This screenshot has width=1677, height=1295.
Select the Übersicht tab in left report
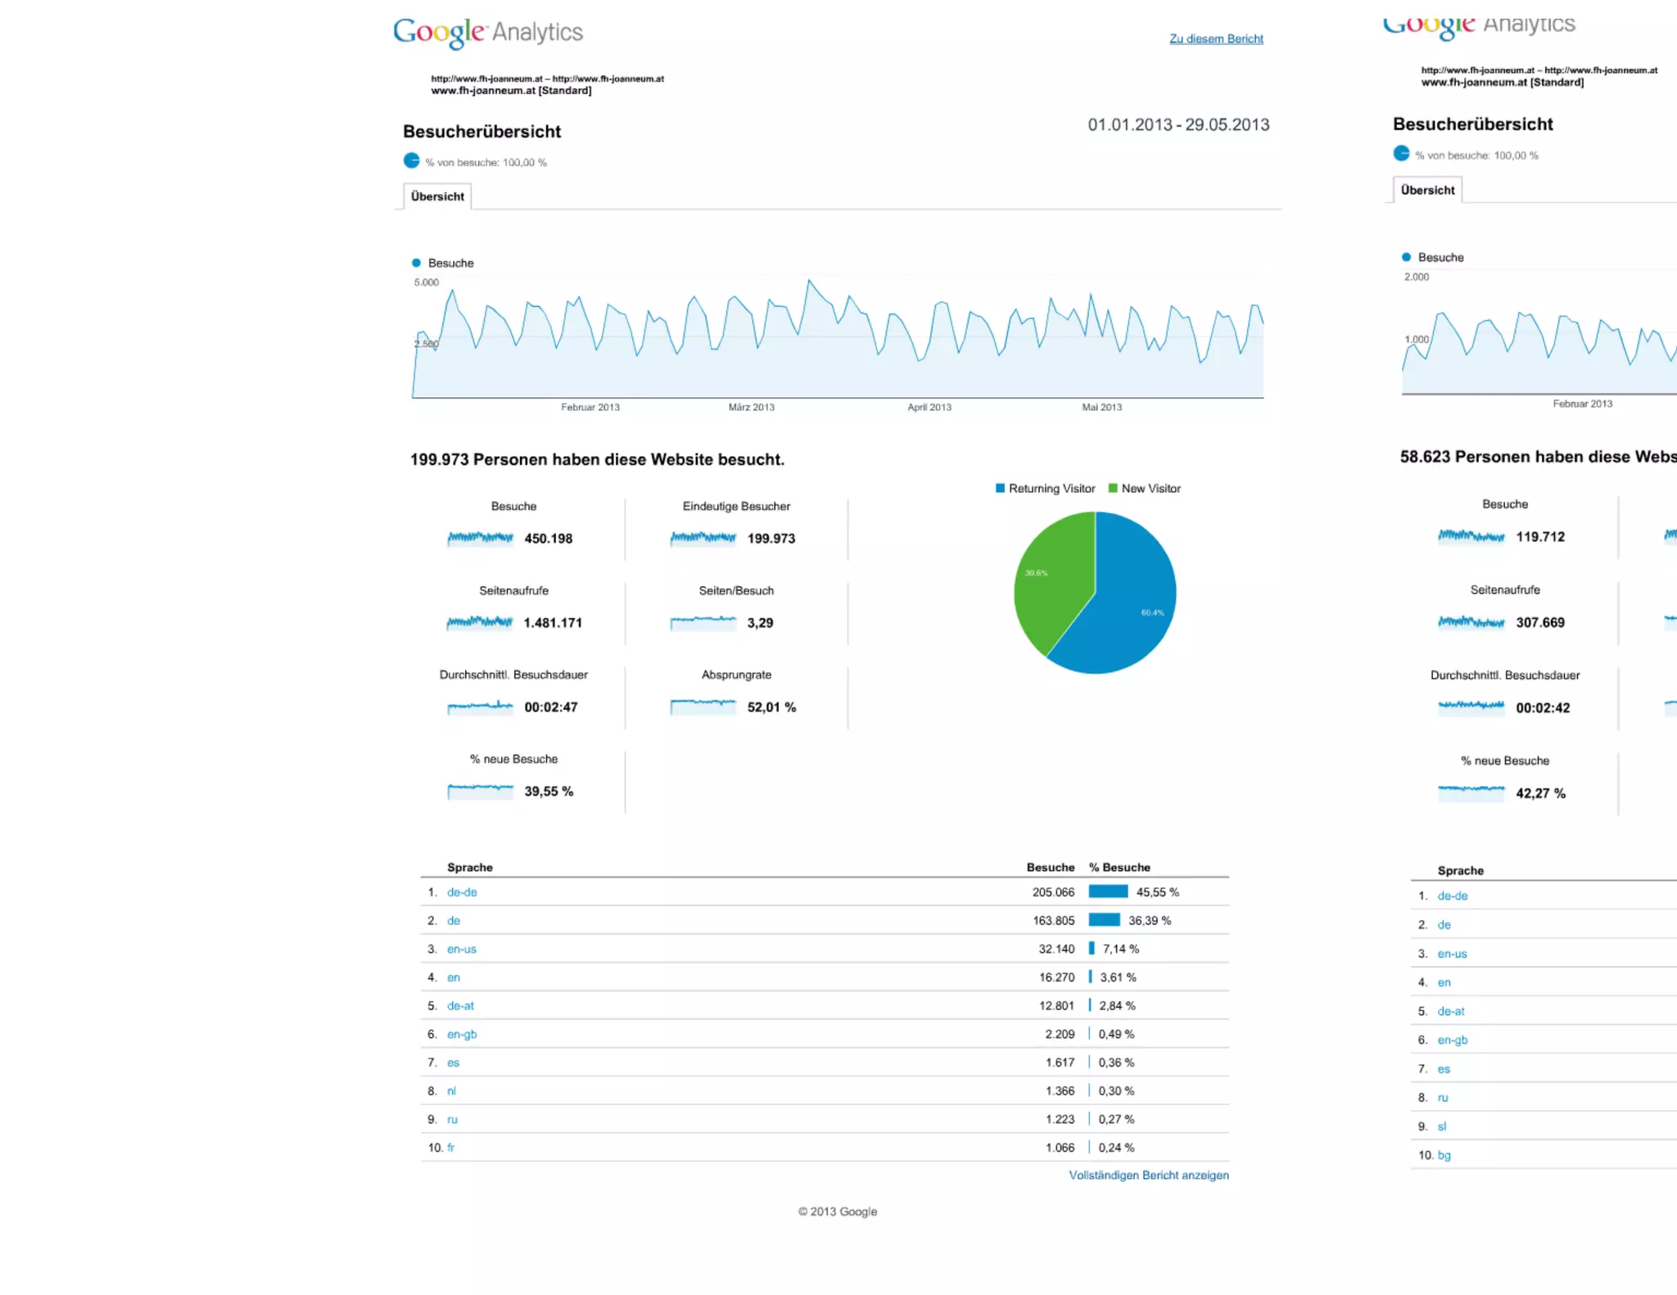tap(437, 196)
